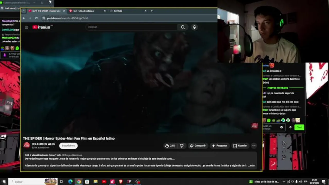Click the ESP language indicator
Image resolution: width=329 pixels, height=185 pixels.
coord(306,182)
